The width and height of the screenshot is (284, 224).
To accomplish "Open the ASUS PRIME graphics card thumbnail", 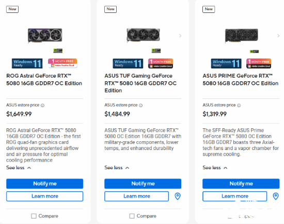I will tap(242, 36).
